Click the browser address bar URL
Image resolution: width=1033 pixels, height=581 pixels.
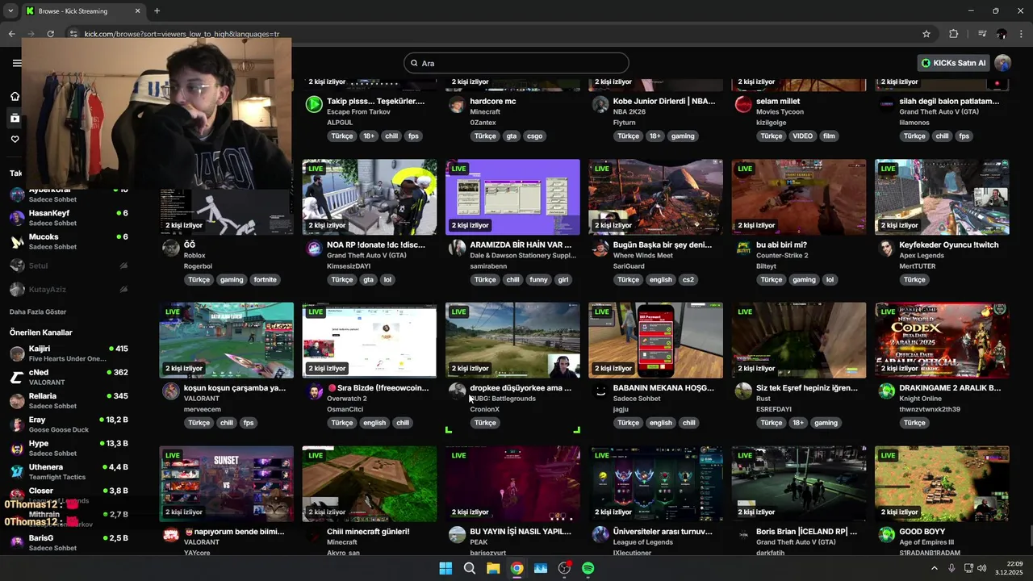pyautogui.click(x=182, y=34)
